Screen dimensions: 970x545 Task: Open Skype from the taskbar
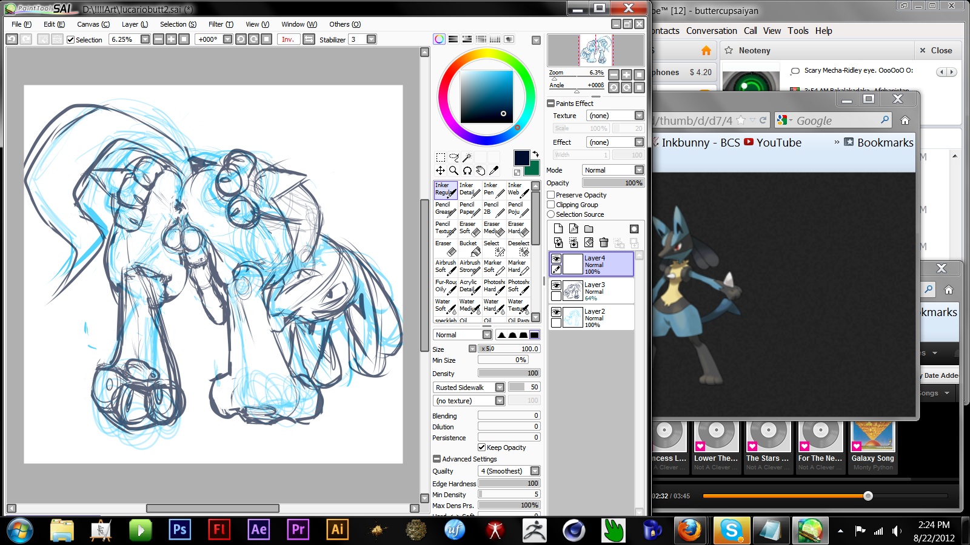pos(731,530)
